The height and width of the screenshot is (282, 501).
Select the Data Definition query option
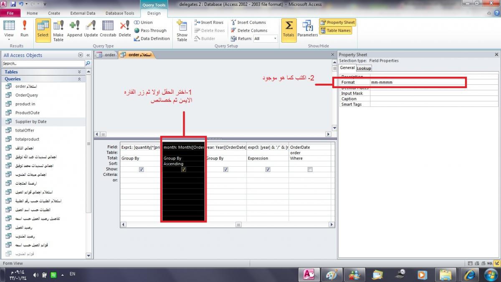tap(152, 38)
